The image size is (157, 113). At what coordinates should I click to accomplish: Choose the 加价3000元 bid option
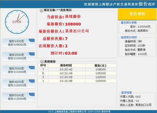(18, 70)
